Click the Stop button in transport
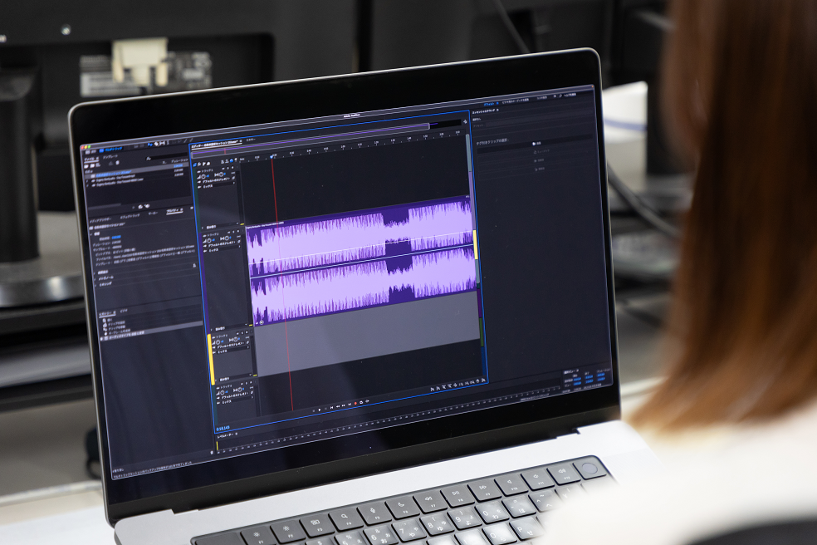Screen dimensions: 817x545 click(x=314, y=409)
